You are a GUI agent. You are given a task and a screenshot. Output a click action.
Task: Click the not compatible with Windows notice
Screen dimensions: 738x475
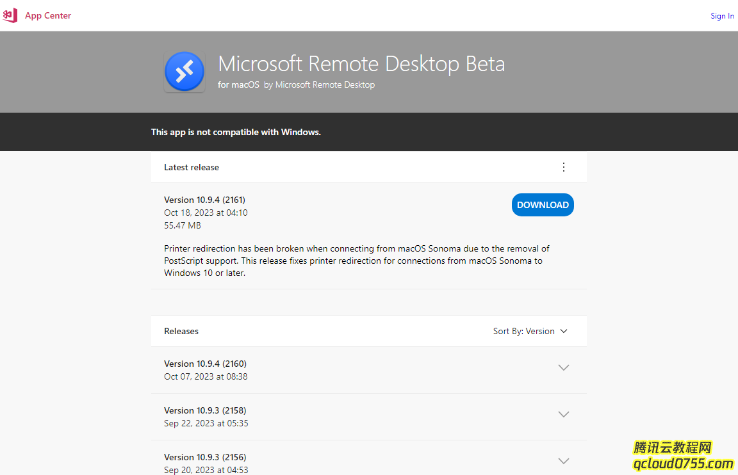[236, 132]
